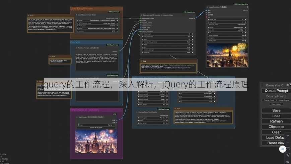This screenshot has height=164, width=291.
Task: Open the config yaml dropdown
Action: [x=97, y=28]
